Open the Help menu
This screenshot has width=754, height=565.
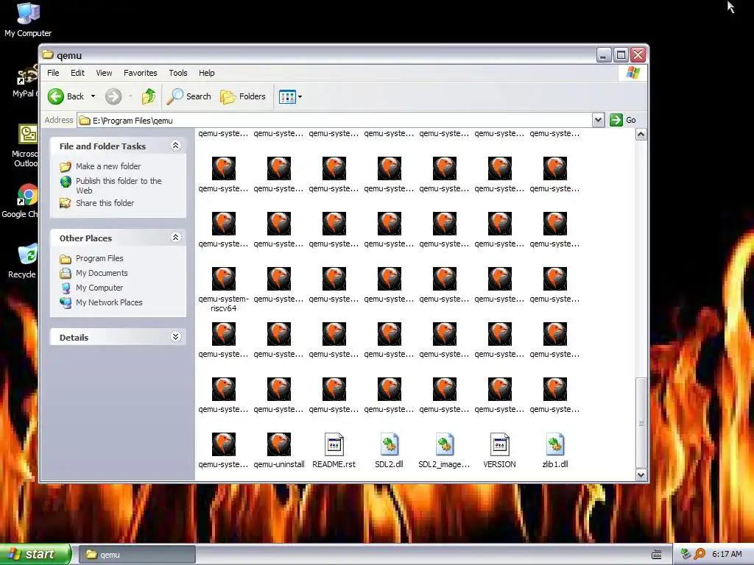pos(207,73)
